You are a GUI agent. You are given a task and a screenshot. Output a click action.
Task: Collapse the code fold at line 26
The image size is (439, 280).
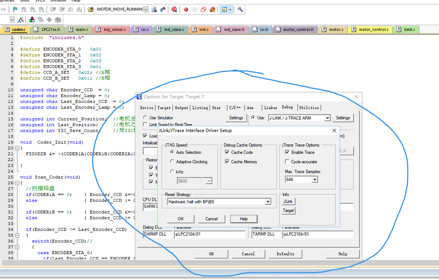tap(17, 183)
